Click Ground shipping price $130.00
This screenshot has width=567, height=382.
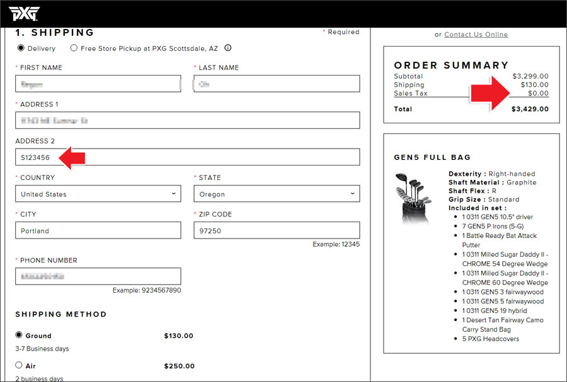point(179,336)
